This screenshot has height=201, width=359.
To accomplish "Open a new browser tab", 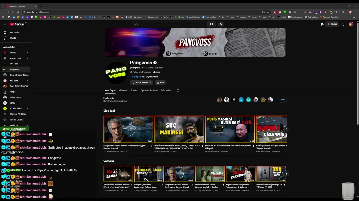I will point(41,6).
